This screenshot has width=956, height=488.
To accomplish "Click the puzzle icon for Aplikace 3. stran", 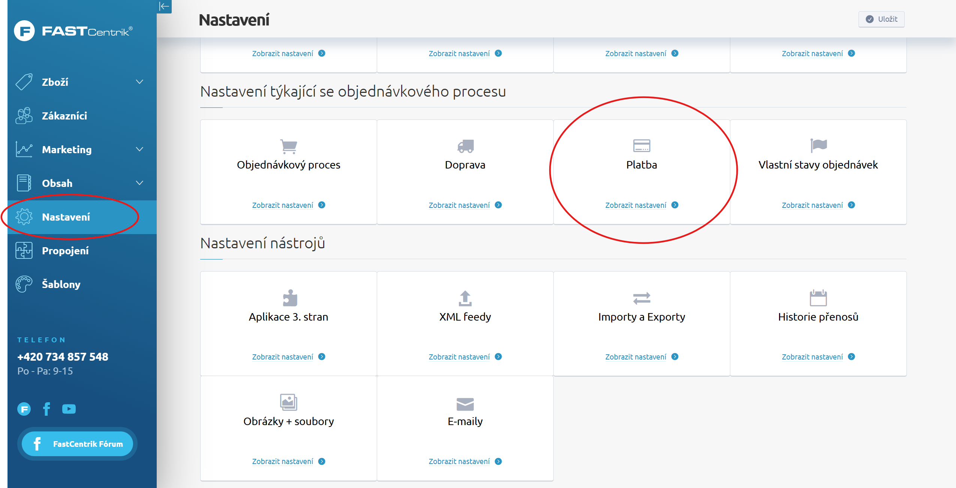I will (x=289, y=298).
